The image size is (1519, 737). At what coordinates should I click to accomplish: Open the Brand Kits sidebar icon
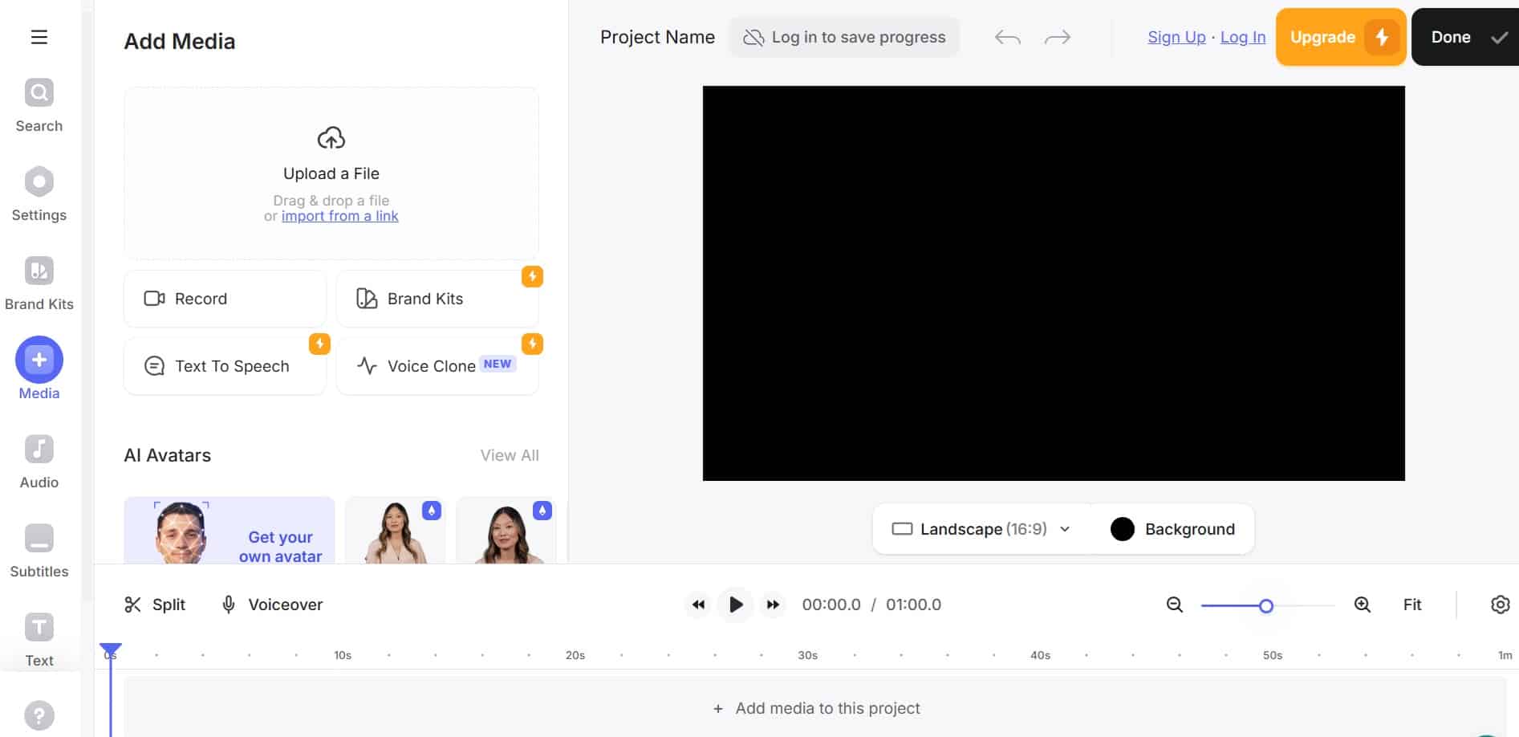[39, 271]
